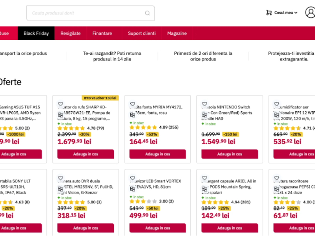The image size is (315, 236).
Task: Favorite the NINTENDO Switch console
Action: tap(205, 104)
